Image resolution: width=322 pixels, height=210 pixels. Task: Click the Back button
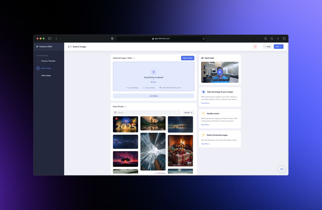[267, 46]
